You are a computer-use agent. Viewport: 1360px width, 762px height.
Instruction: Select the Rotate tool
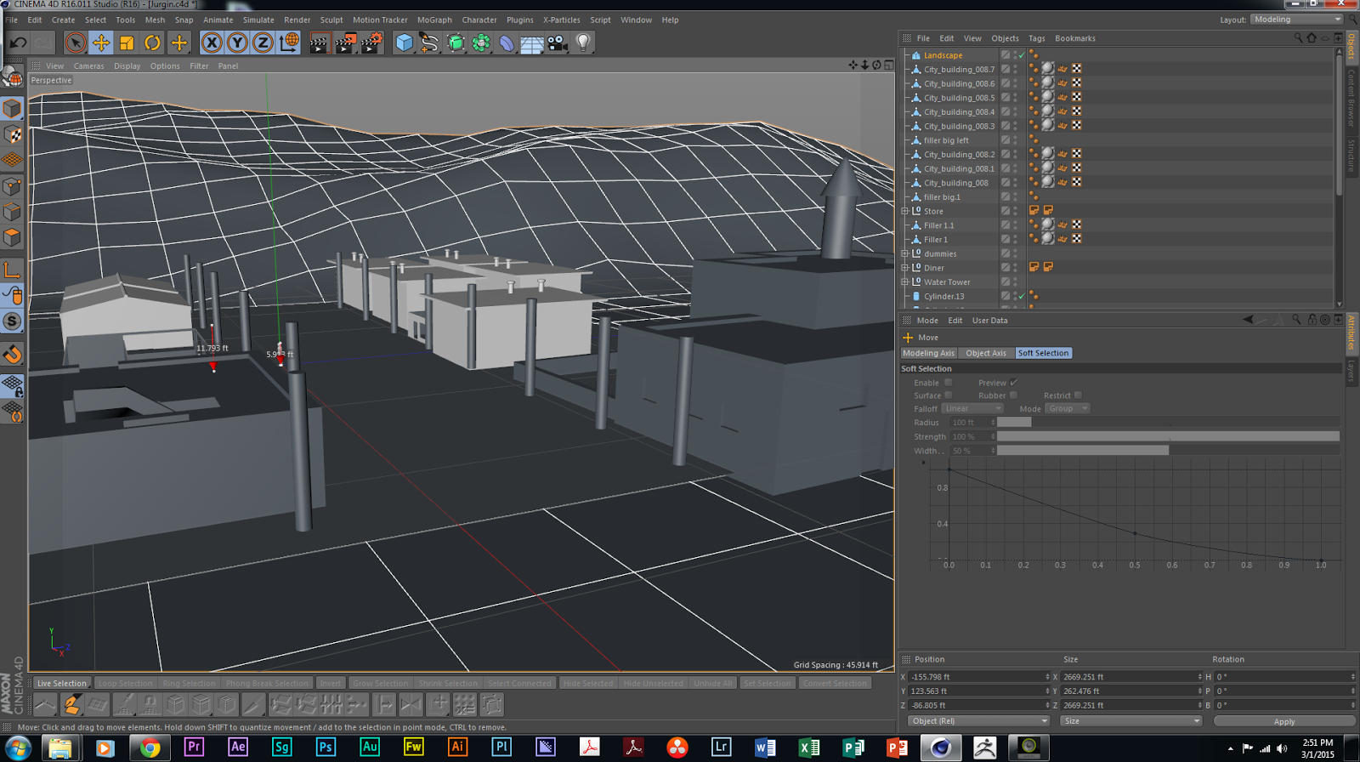[x=152, y=43]
